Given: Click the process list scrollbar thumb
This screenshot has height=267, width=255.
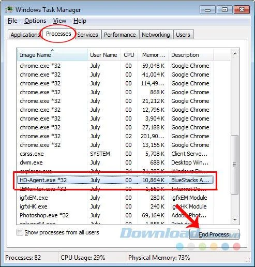Looking at the screenshot, I should tap(235, 165).
